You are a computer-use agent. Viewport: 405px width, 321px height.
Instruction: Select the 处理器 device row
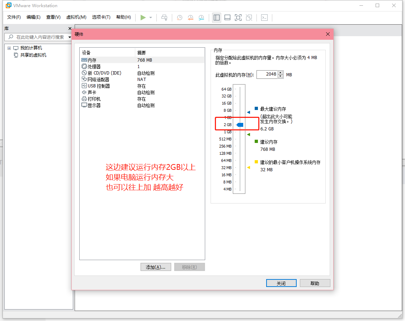(142, 67)
